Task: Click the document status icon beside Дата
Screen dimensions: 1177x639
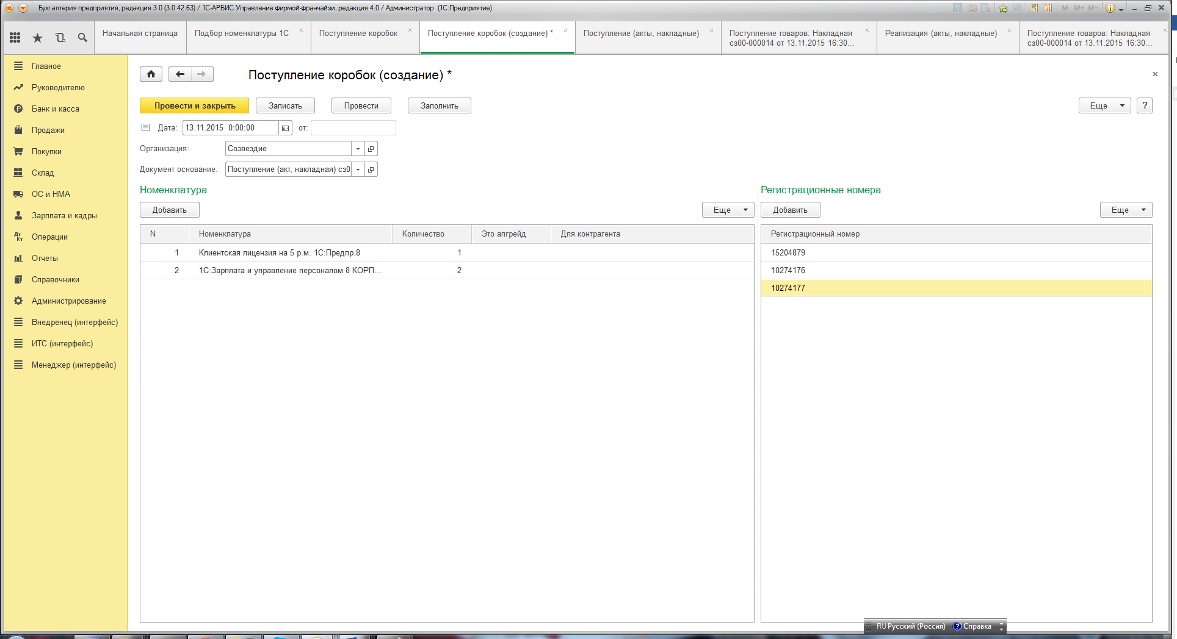Action: point(145,127)
